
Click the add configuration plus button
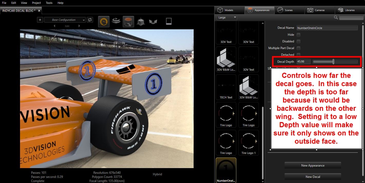40,20
